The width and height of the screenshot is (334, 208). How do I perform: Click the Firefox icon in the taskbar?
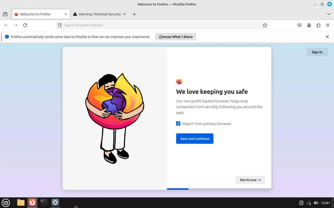32,203
